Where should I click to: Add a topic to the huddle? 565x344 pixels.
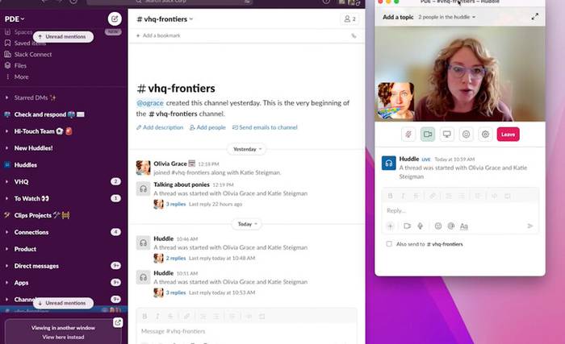398,17
